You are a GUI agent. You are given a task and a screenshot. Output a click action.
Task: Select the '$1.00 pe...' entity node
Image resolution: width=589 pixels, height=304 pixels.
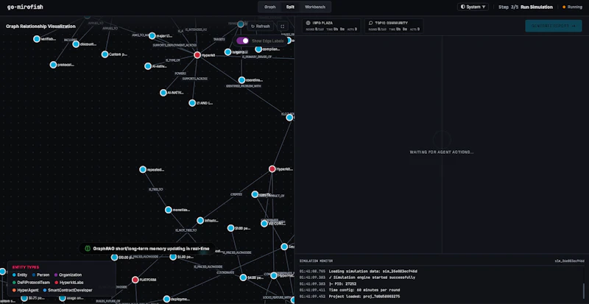pos(230,228)
